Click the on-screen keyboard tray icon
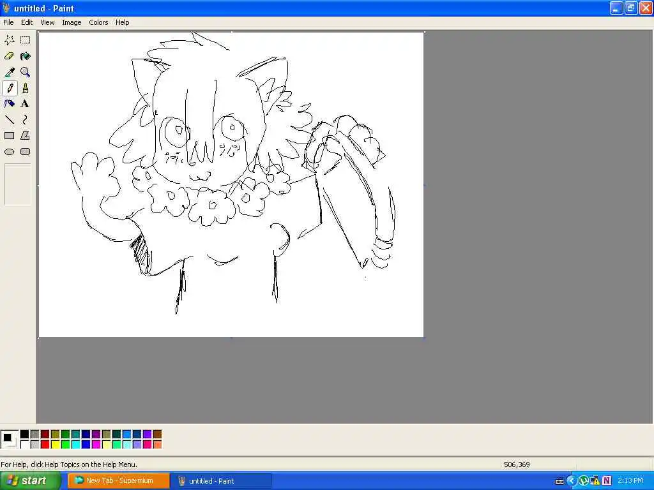 (x=559, y=481)
